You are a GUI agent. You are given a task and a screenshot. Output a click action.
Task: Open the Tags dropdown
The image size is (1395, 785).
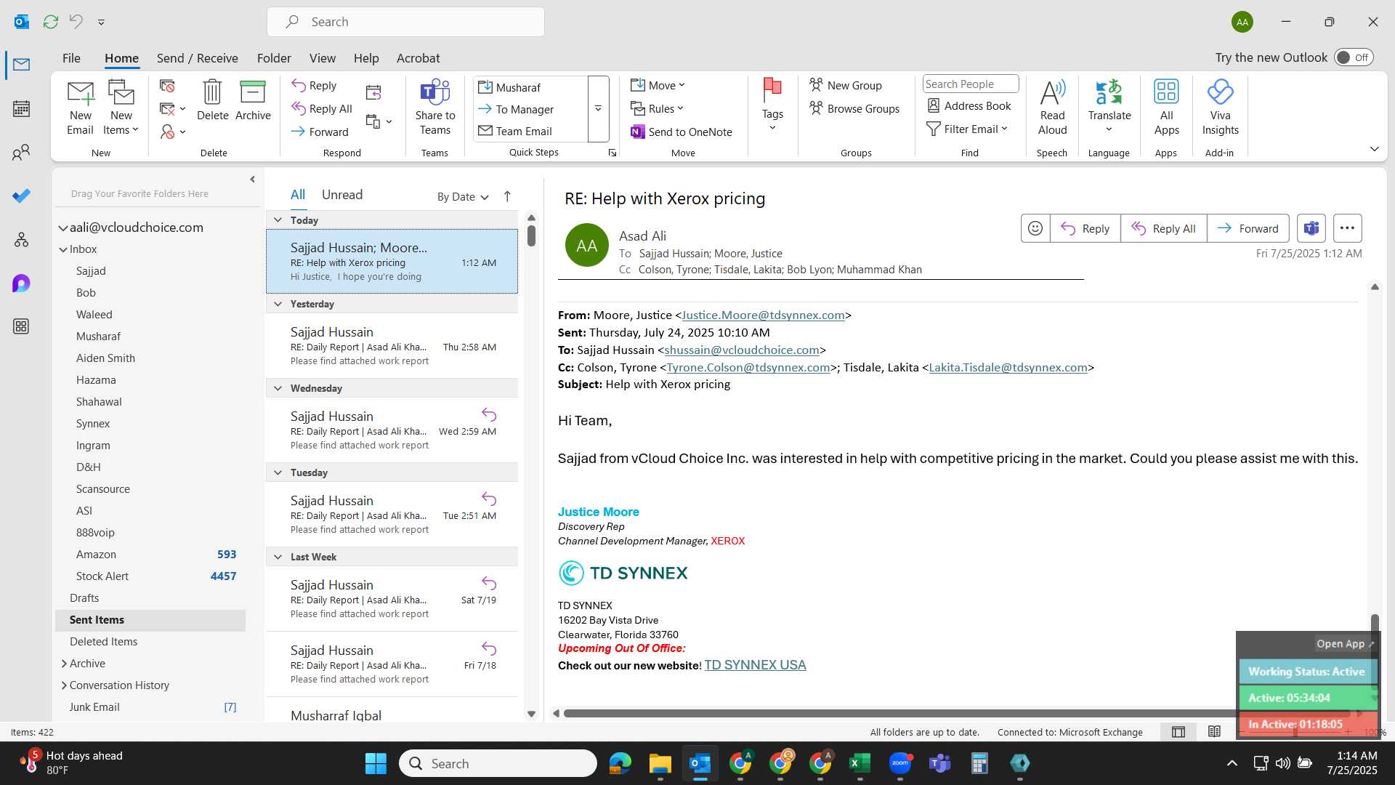coord(772,105)
